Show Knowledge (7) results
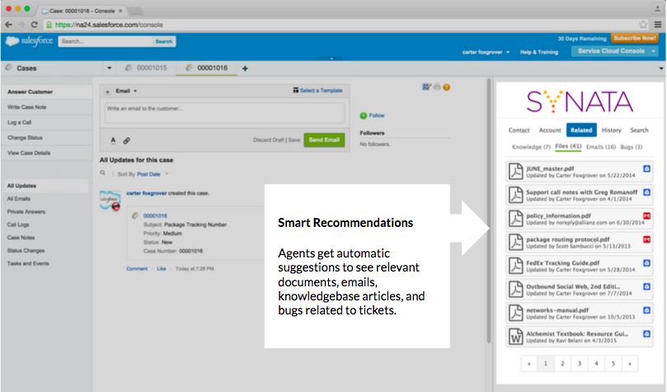This screenshot has width=667, height=392. (x=531, y=147)
